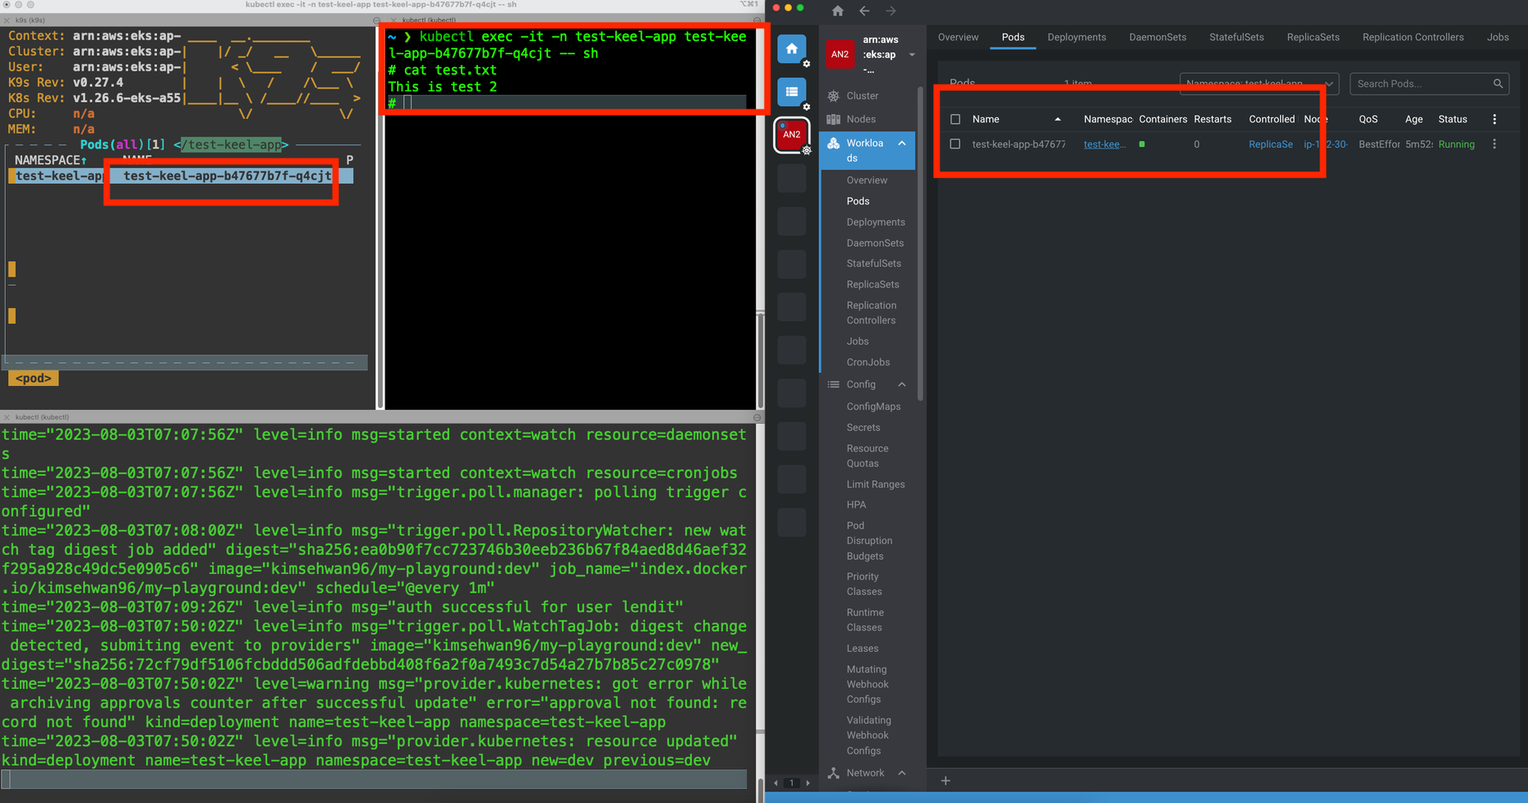
Task: Open table header three-dot column menu
Action: tap(1494, 119)
